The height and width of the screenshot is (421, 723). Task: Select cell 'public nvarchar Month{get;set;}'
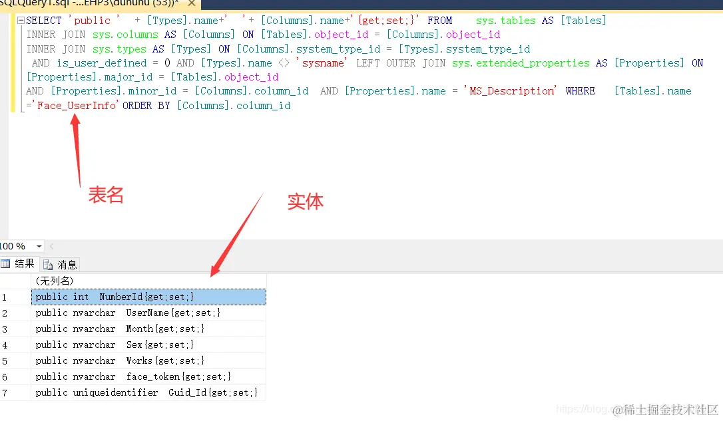click(x=148, y=329)
